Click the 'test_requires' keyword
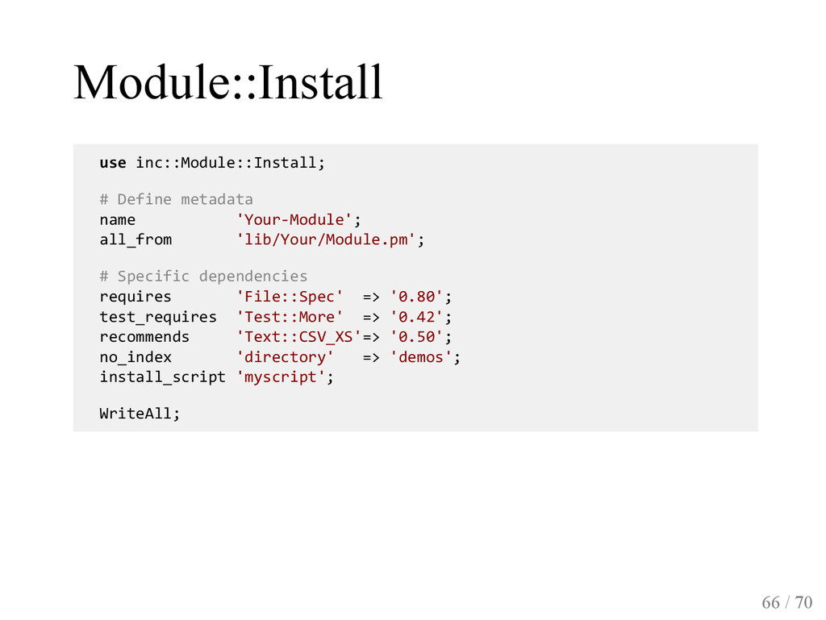 158,317
